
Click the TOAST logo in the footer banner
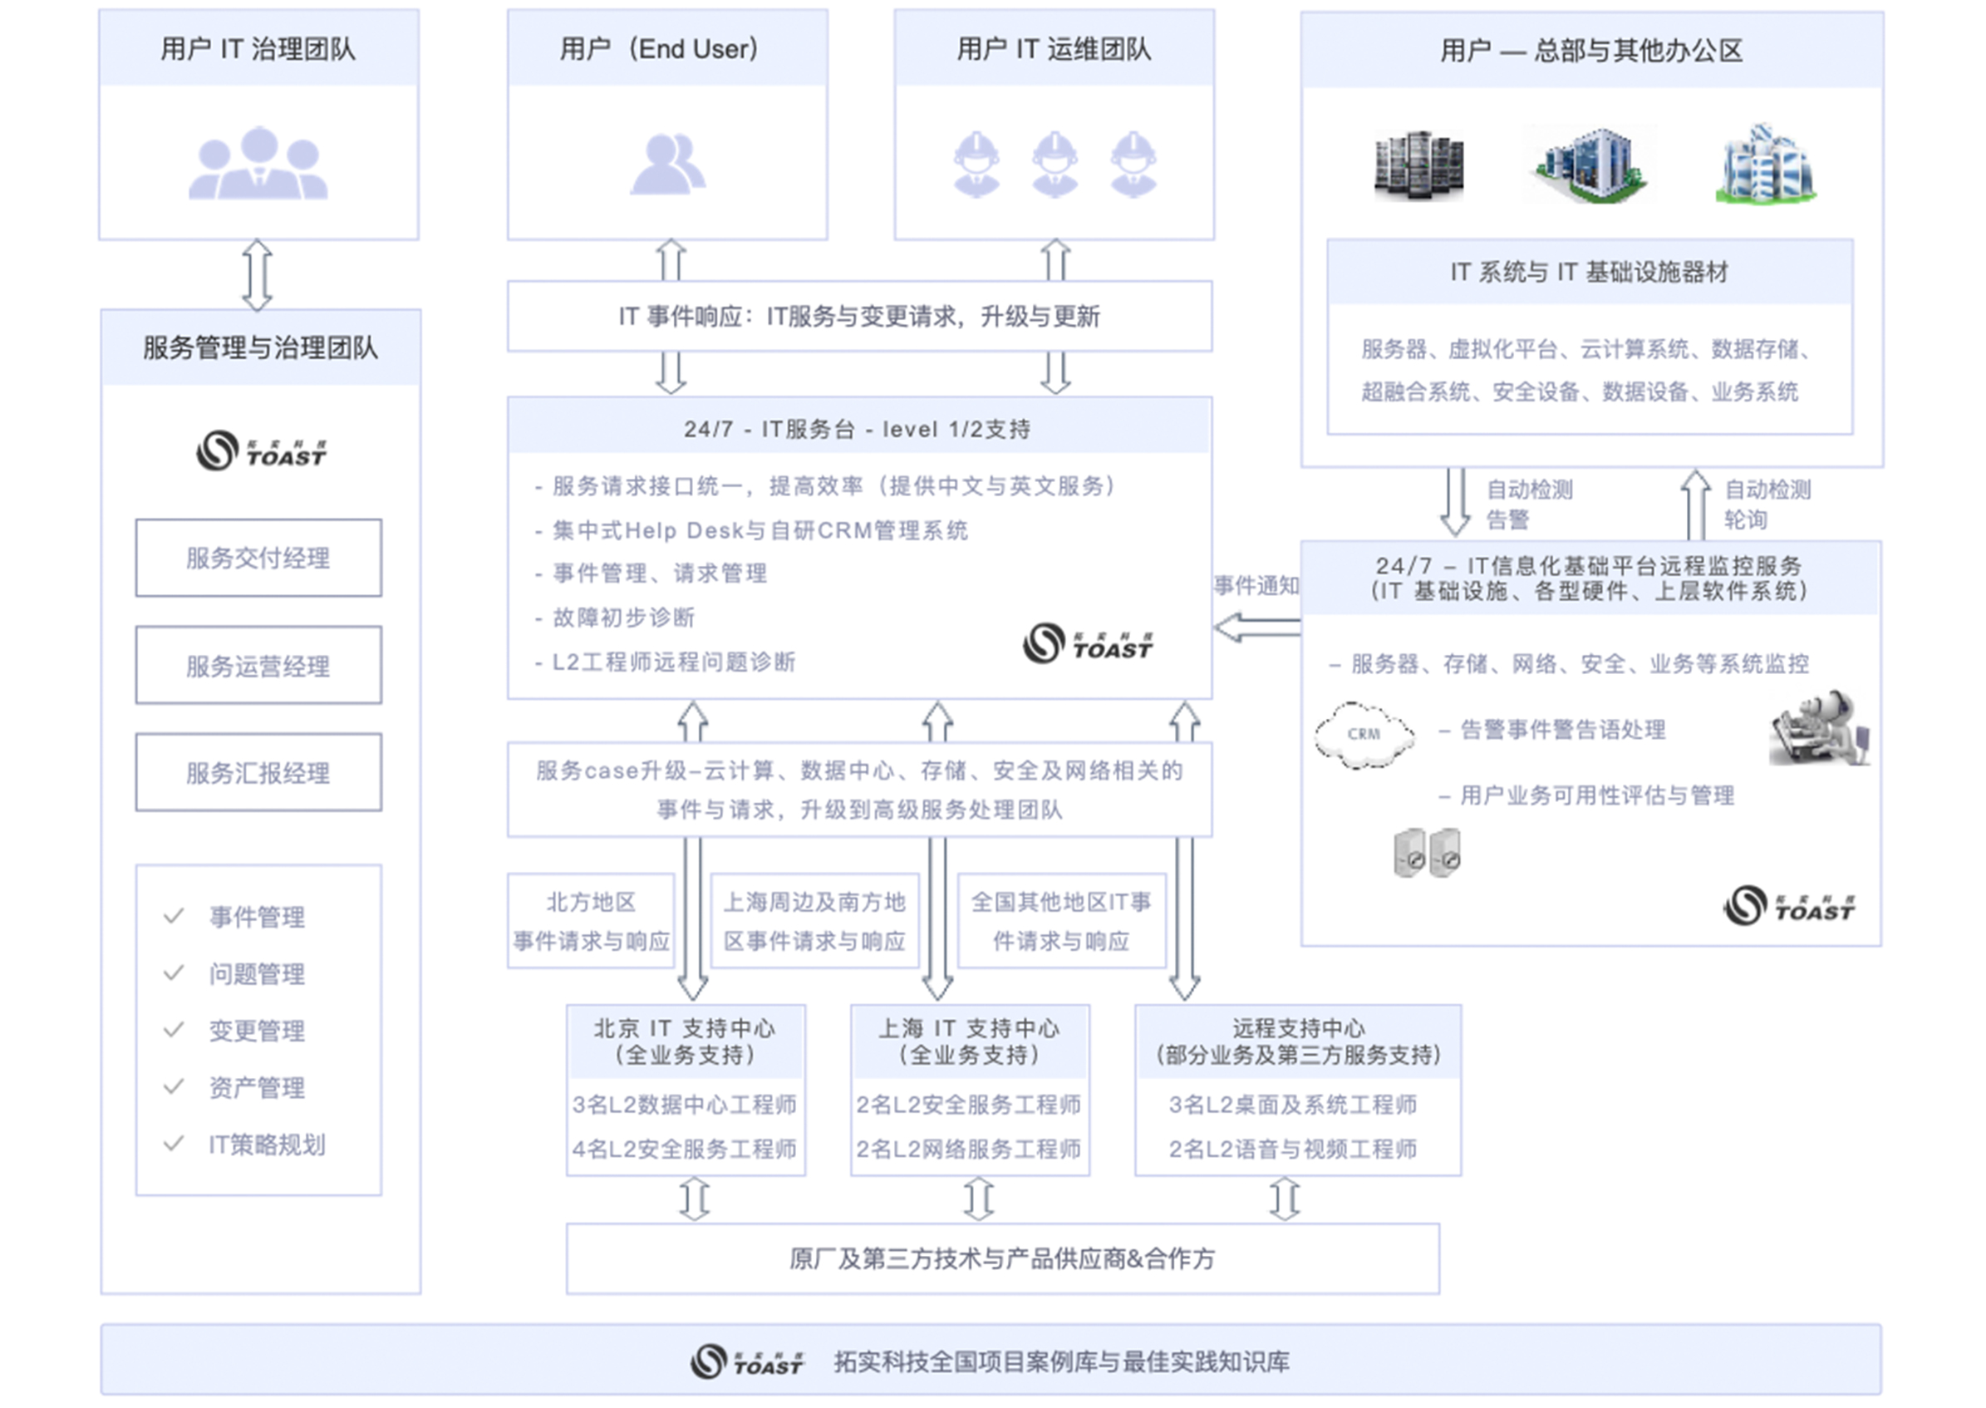coord(747,1361)
